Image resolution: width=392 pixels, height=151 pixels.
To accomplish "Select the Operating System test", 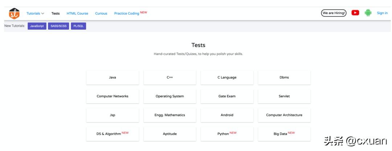I will 170,96.
